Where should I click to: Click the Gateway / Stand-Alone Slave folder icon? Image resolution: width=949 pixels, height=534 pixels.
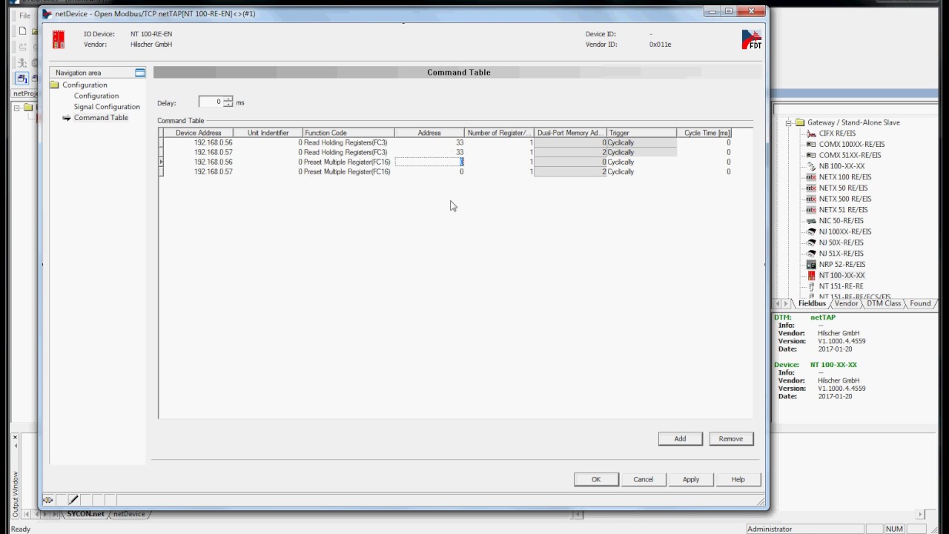800,122
